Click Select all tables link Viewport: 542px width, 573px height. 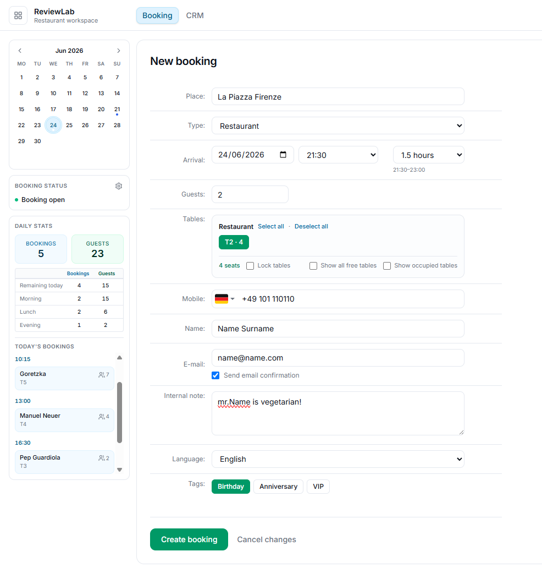[x=271, y=226]
